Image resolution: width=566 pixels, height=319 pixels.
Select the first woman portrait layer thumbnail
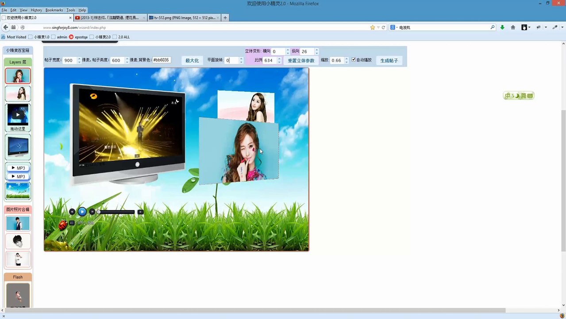(x=18, y=76)
